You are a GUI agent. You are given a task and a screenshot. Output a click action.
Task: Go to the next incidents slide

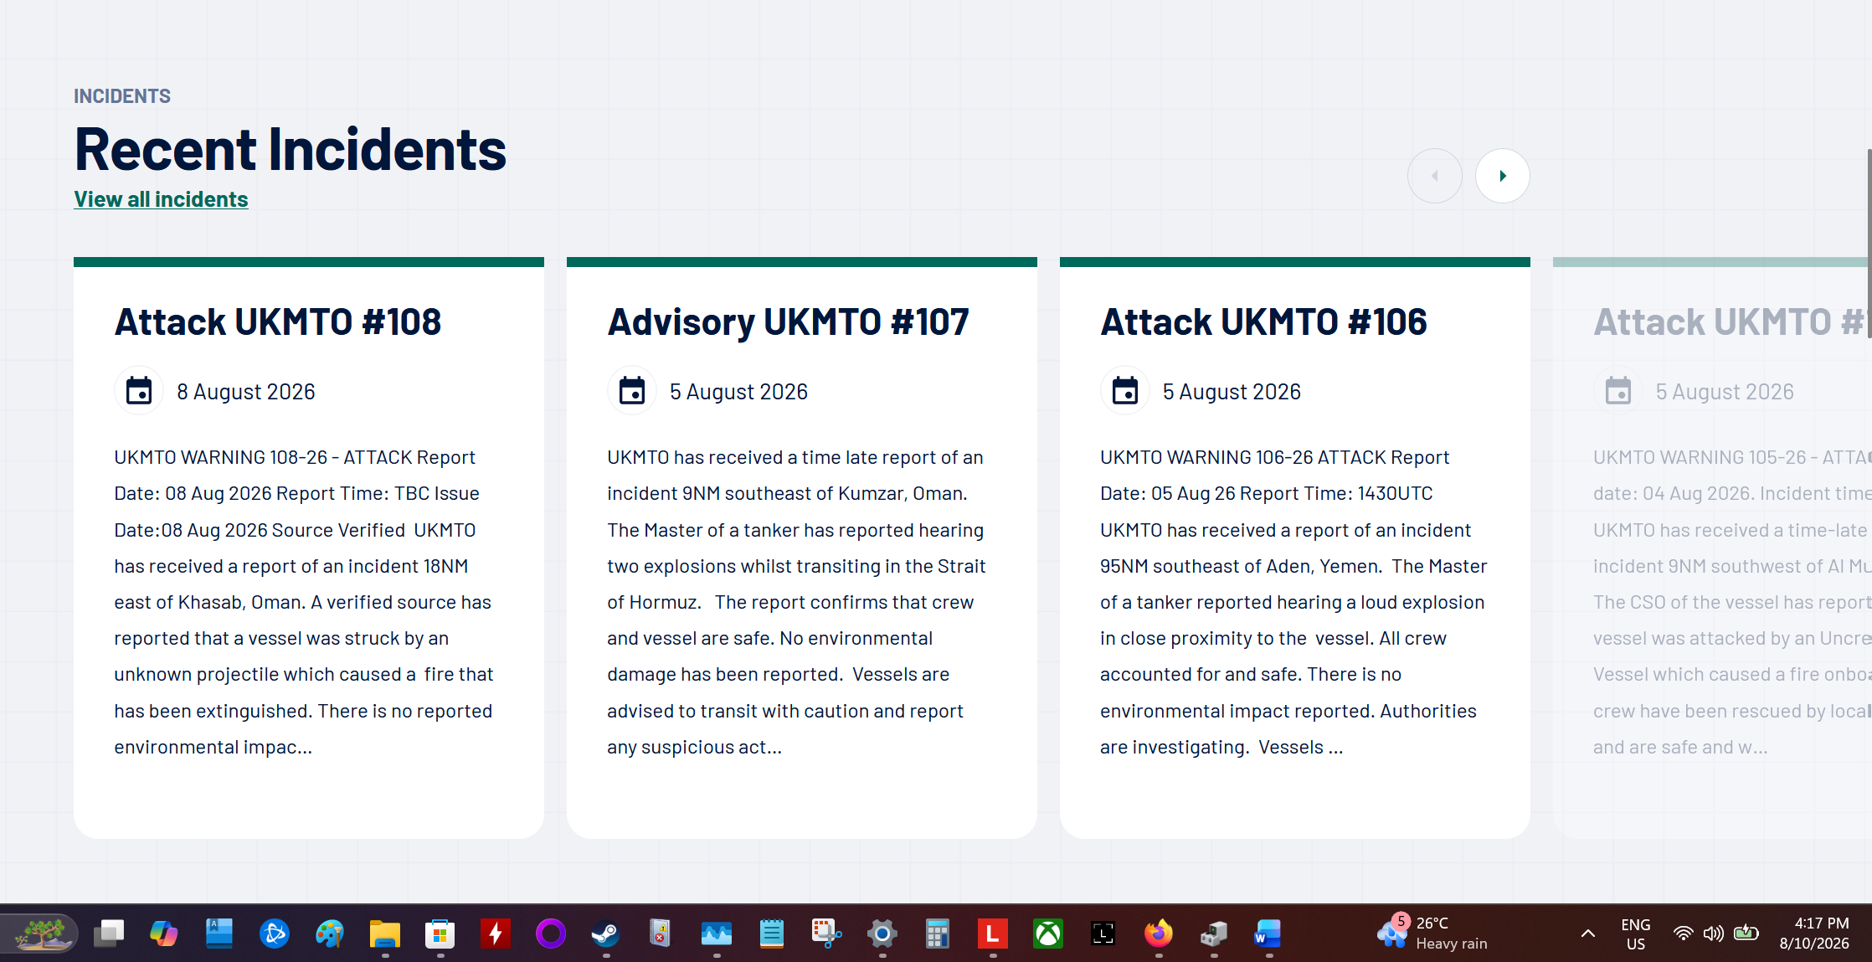coord(1502,176)
